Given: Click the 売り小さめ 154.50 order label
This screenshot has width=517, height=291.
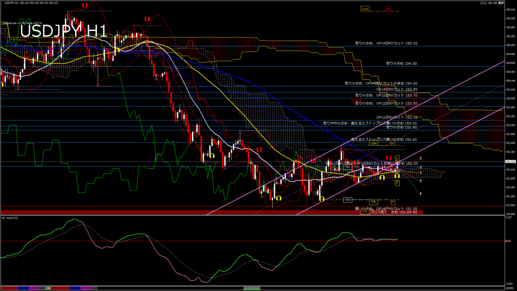Looking at the screenshot, I should 401,63.
